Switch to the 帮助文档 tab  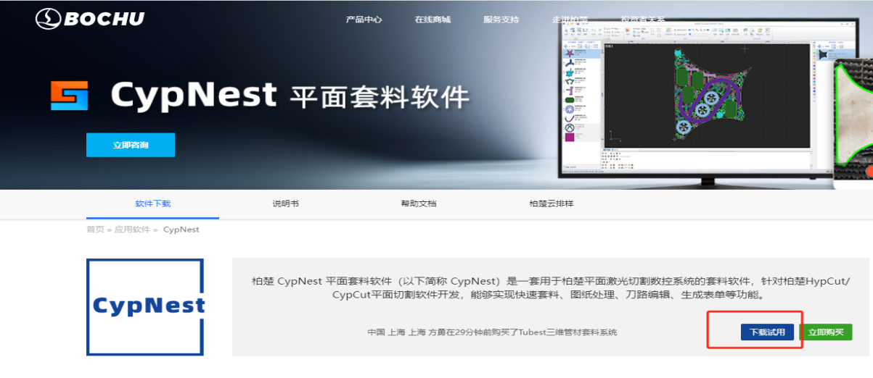pos(419,203)
